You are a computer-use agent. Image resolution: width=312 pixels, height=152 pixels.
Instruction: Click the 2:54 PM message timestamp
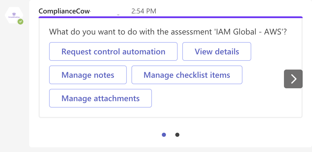pos(144,11)
